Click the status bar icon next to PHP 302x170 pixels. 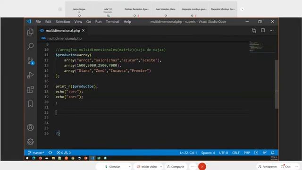point(256,153)
